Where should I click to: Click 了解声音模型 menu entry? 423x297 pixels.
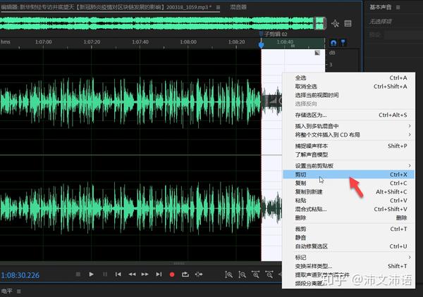[348, 155]
